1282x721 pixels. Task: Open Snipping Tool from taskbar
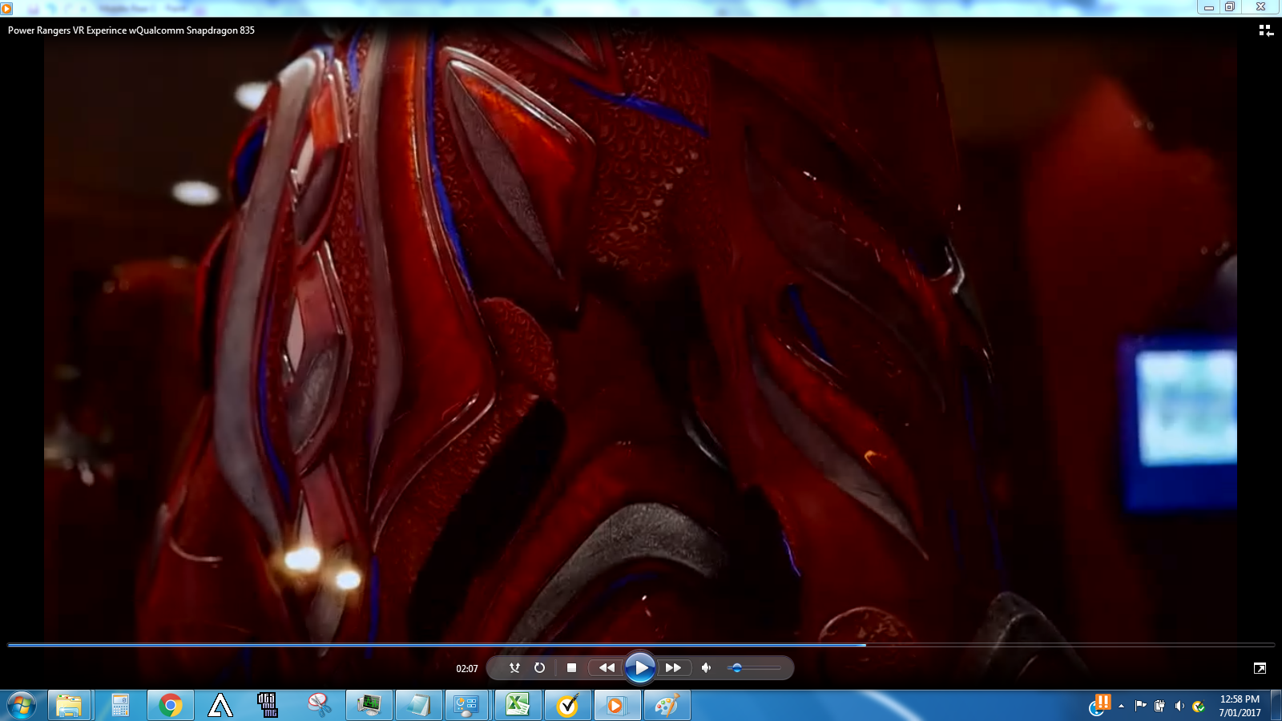(319, 706)
